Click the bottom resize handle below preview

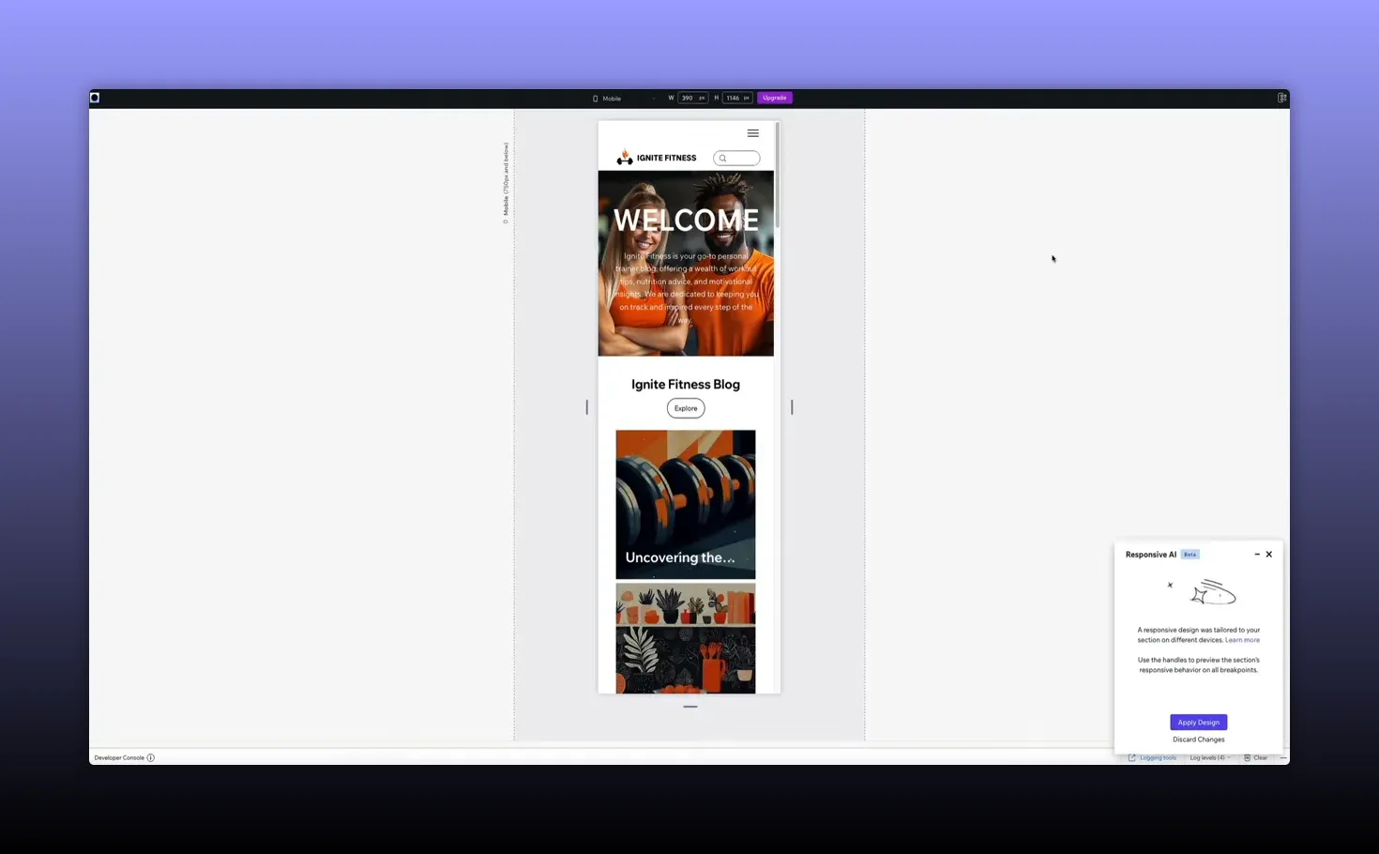click(x=690, y=707)
